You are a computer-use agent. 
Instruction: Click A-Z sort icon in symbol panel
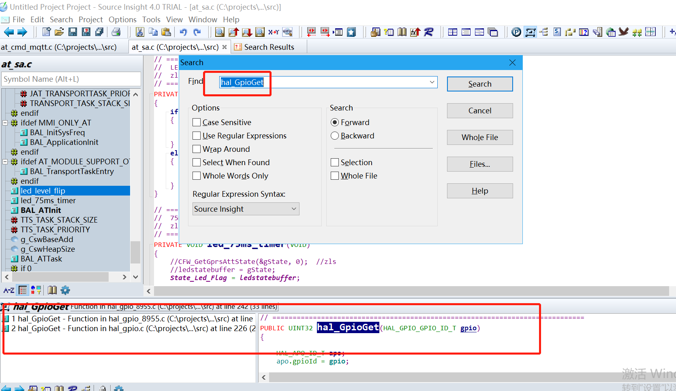(9, 290)
